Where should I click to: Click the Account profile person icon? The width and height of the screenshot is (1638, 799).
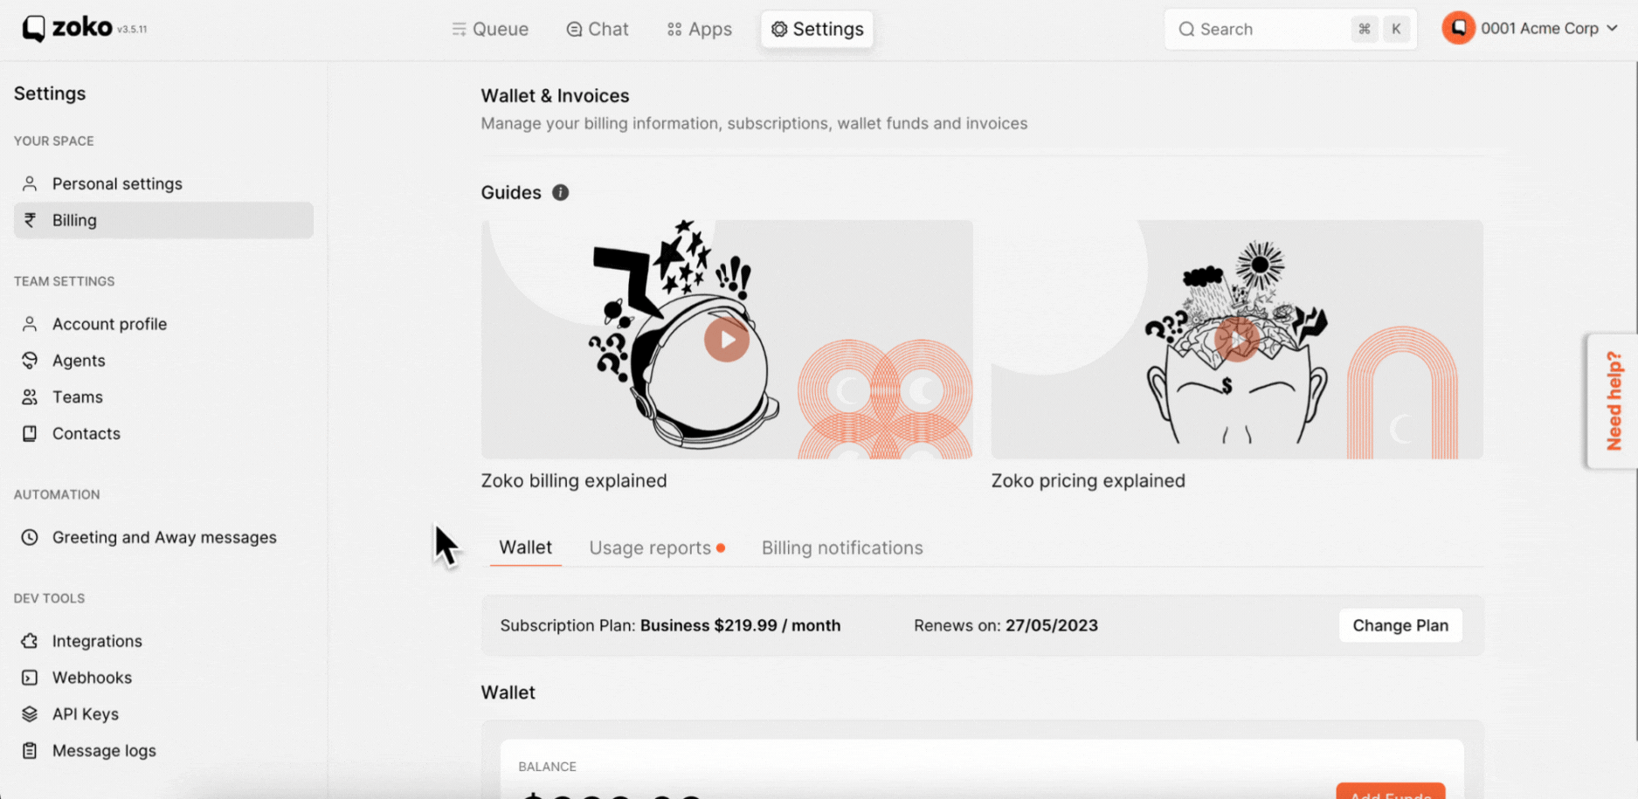click(x=30, y=324)
